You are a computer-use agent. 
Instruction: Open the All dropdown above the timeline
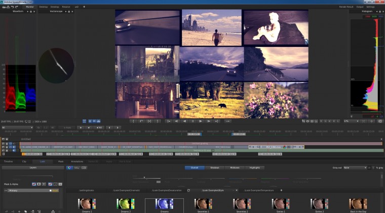tap(17, 127)
